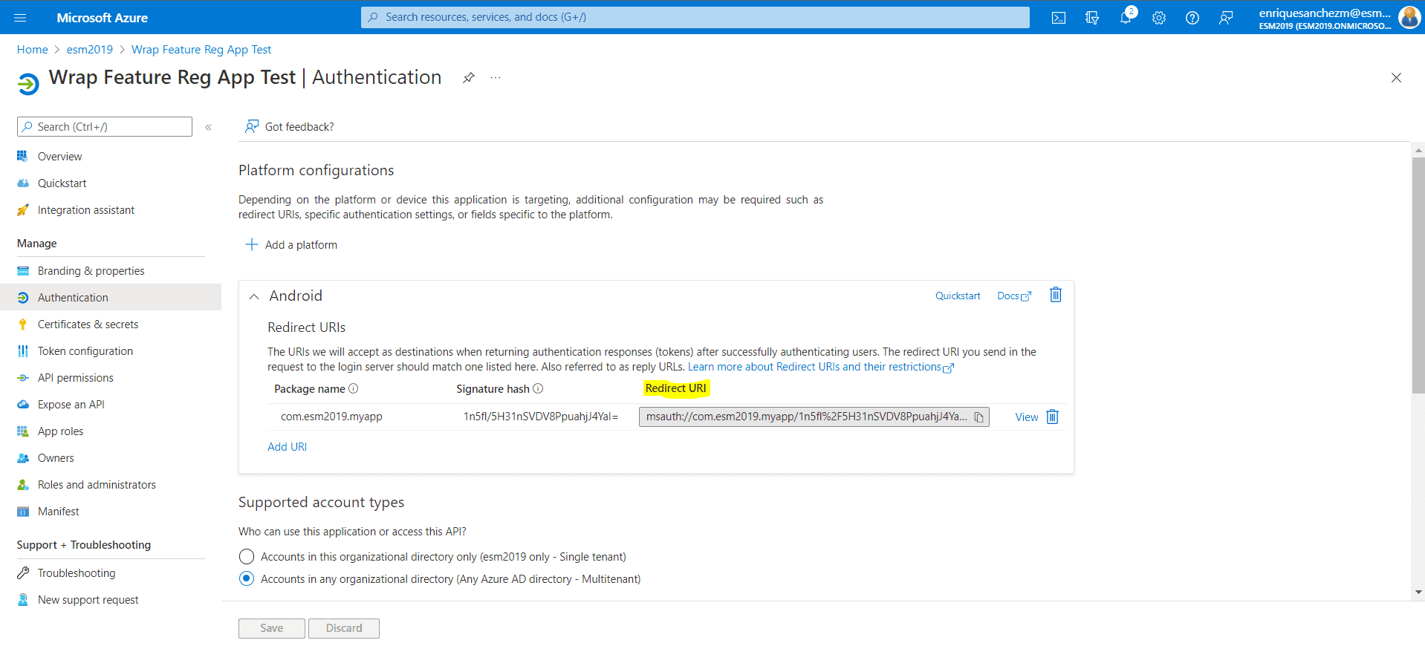
Task: Close the Authentication blade
Action: point(1396,77)
